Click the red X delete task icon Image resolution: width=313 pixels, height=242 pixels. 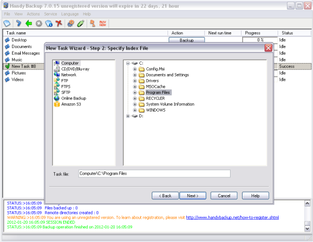click(58, 23)
